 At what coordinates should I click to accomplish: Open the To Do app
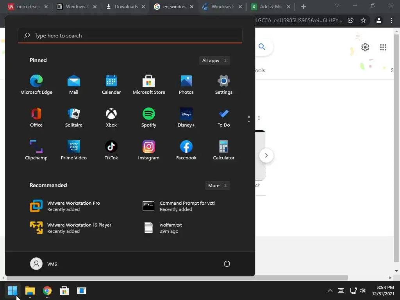point(224,117)
